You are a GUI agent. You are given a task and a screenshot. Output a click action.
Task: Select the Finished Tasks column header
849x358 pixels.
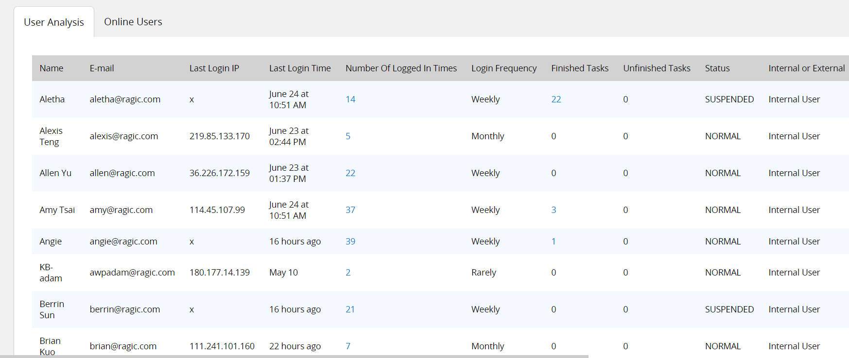pyautogui.click(x=580, y=68)
